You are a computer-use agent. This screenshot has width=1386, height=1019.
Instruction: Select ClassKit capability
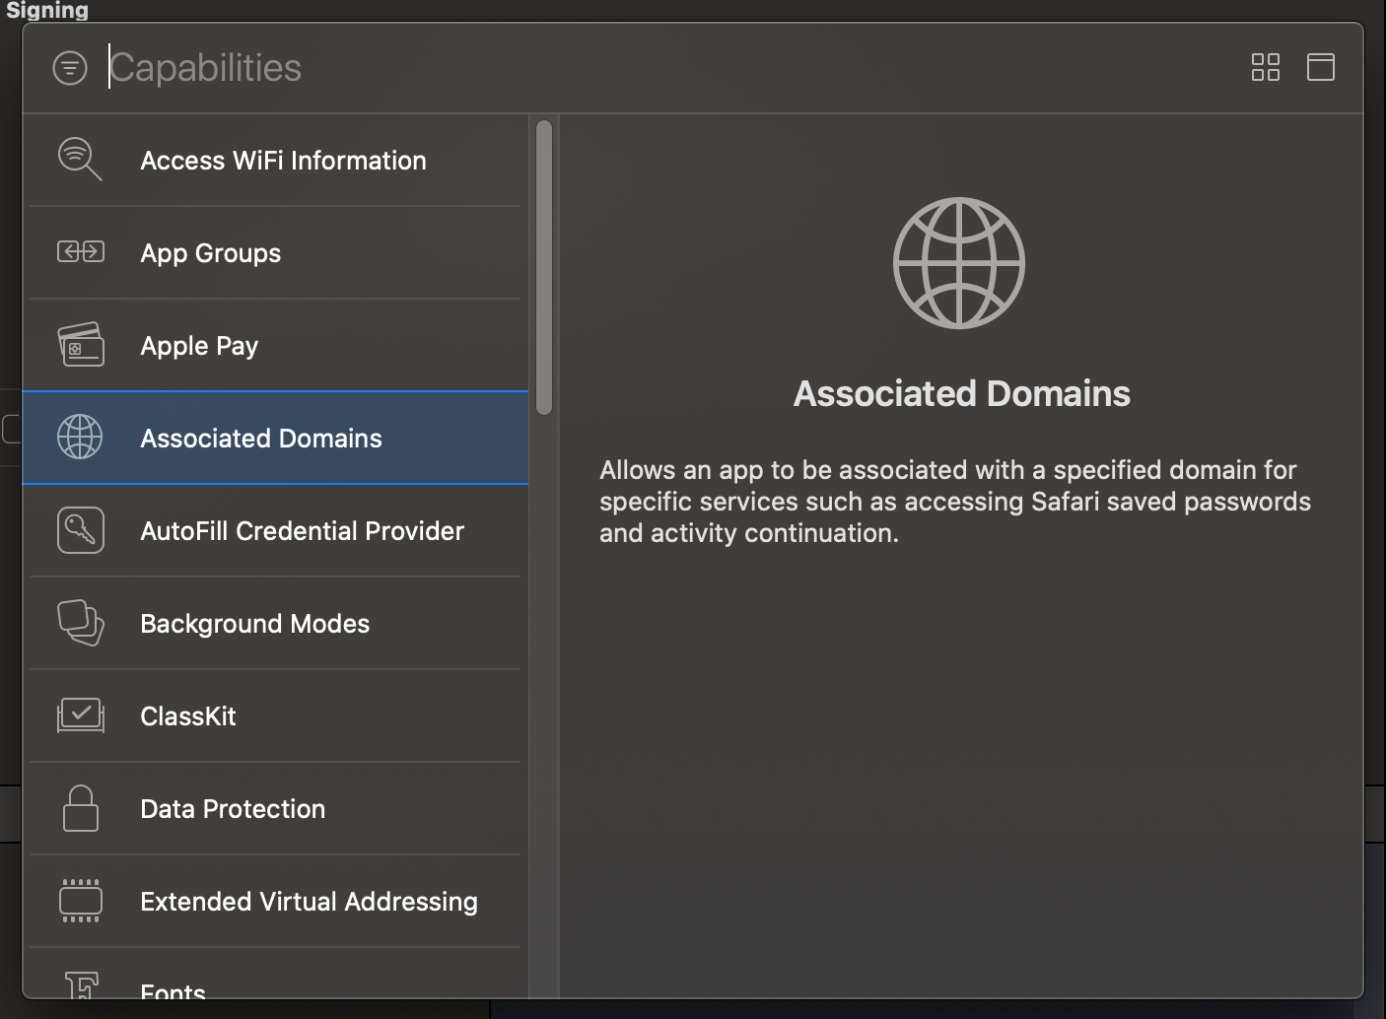coord(275,715)
